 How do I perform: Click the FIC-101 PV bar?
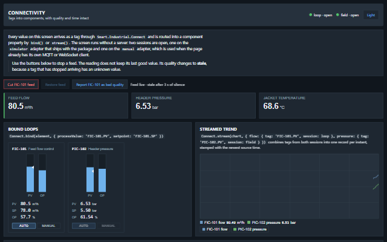(x=30, y=173)
